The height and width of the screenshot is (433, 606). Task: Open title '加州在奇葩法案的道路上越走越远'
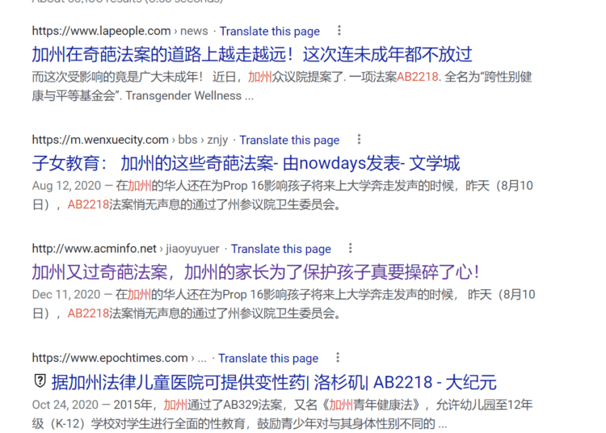(x=252, y=54)
